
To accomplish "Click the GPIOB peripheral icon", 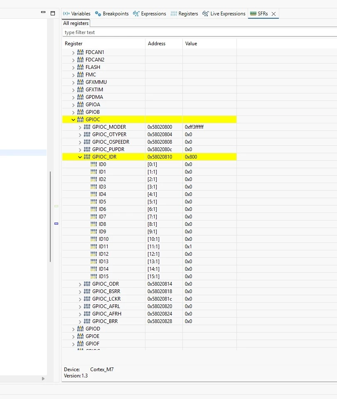I will click(80, 112).
